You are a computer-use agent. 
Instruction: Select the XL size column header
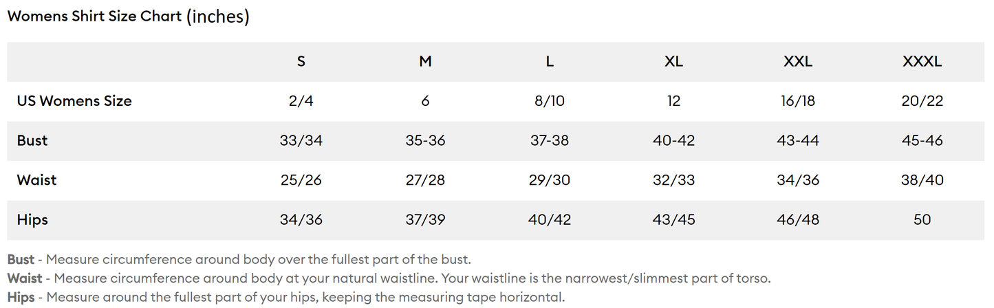[x=673, y=62]
